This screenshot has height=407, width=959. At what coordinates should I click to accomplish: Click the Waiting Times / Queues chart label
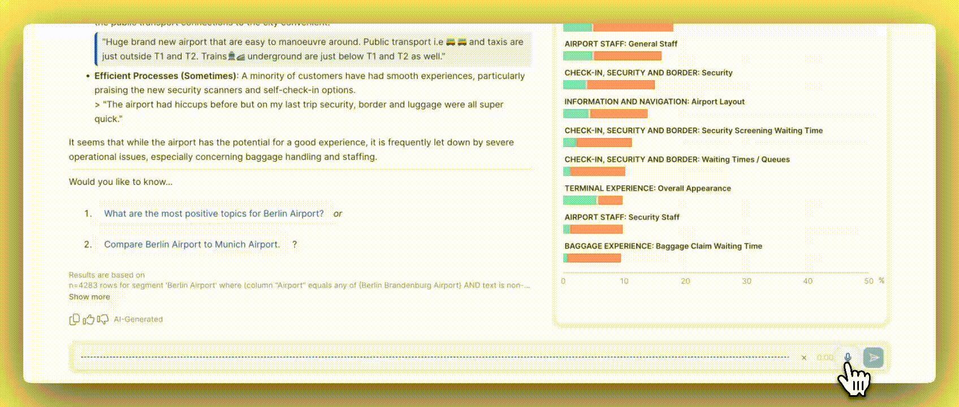tap(677, 159)
